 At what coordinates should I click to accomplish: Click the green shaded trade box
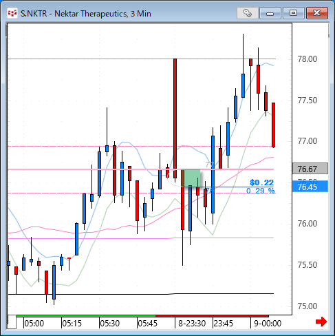tap(192, 178)
